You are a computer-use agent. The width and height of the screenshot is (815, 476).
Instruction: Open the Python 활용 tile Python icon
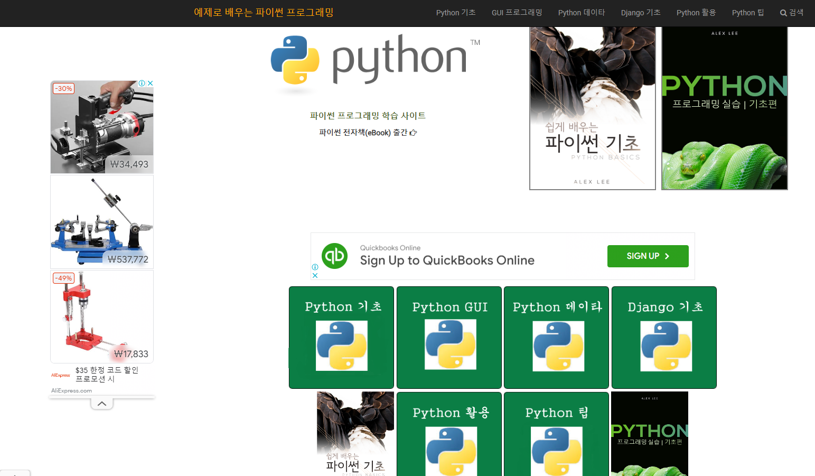pyautogui.click(x=451, y=451)
